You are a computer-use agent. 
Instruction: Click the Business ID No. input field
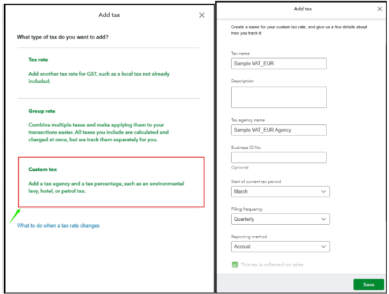[279, 158]
